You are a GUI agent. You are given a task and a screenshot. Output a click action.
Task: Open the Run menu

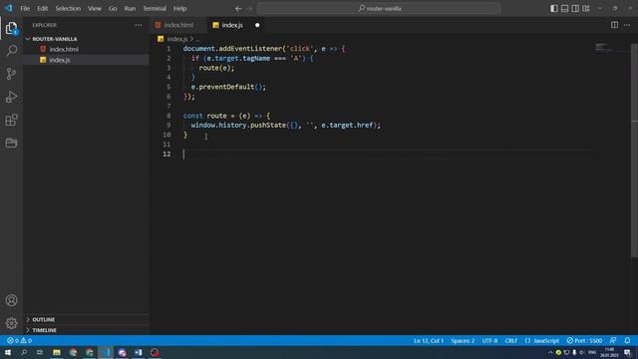[x=130, y=9]
